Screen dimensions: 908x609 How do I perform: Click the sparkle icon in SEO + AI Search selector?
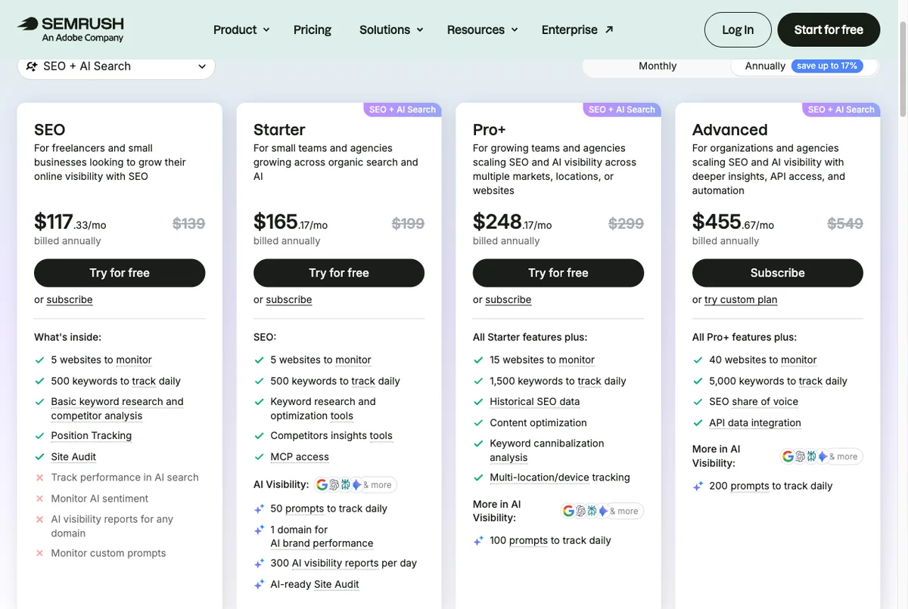(32, 66)
